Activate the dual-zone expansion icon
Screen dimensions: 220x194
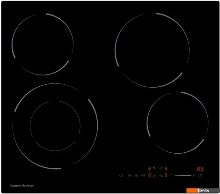(x=143, y=175)
